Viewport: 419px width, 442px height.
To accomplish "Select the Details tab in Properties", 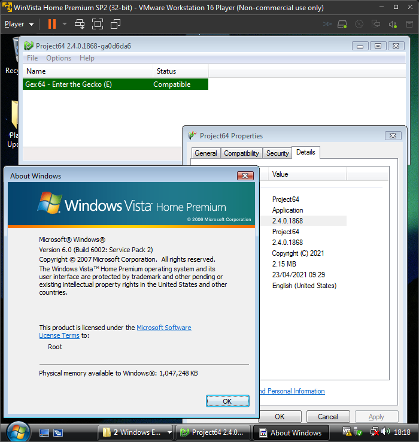I will pos(306,152).
